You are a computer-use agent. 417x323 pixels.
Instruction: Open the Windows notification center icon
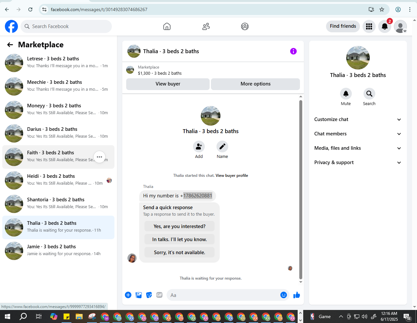pyautogui.click(x=407, y=316)
